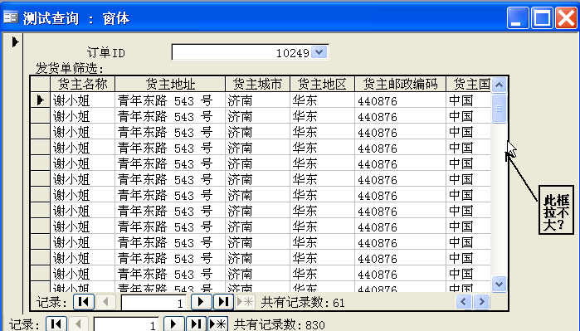Click the datasheet select-all corner box
580x331 pixels.
coord(41,85)
